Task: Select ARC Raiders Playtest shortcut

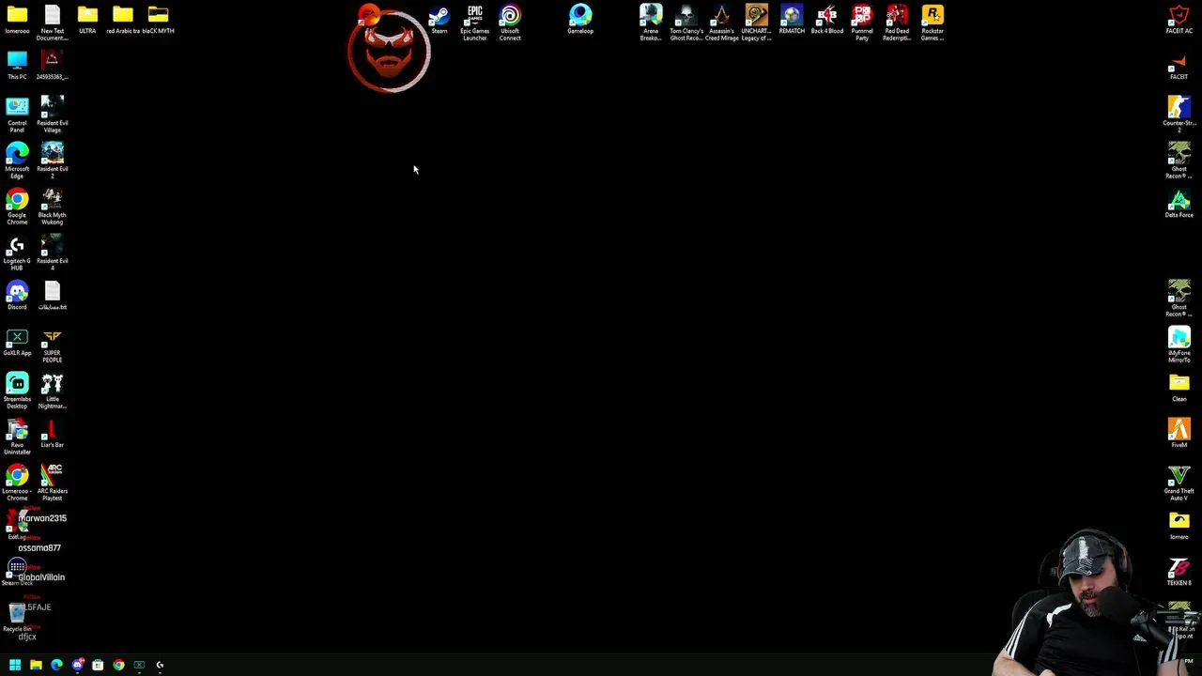Action: (x=53, y=483)
